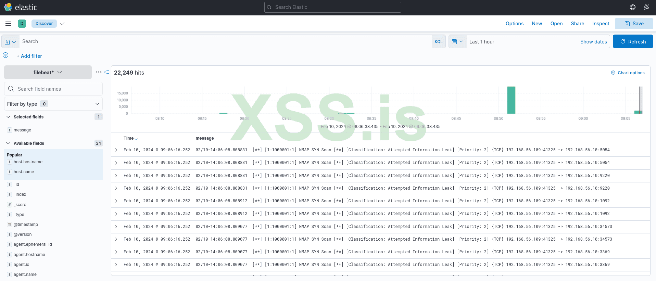Click the magnifier in Search field names
Image resolution: width=656 pixels, height=281 pixels.
11,89
